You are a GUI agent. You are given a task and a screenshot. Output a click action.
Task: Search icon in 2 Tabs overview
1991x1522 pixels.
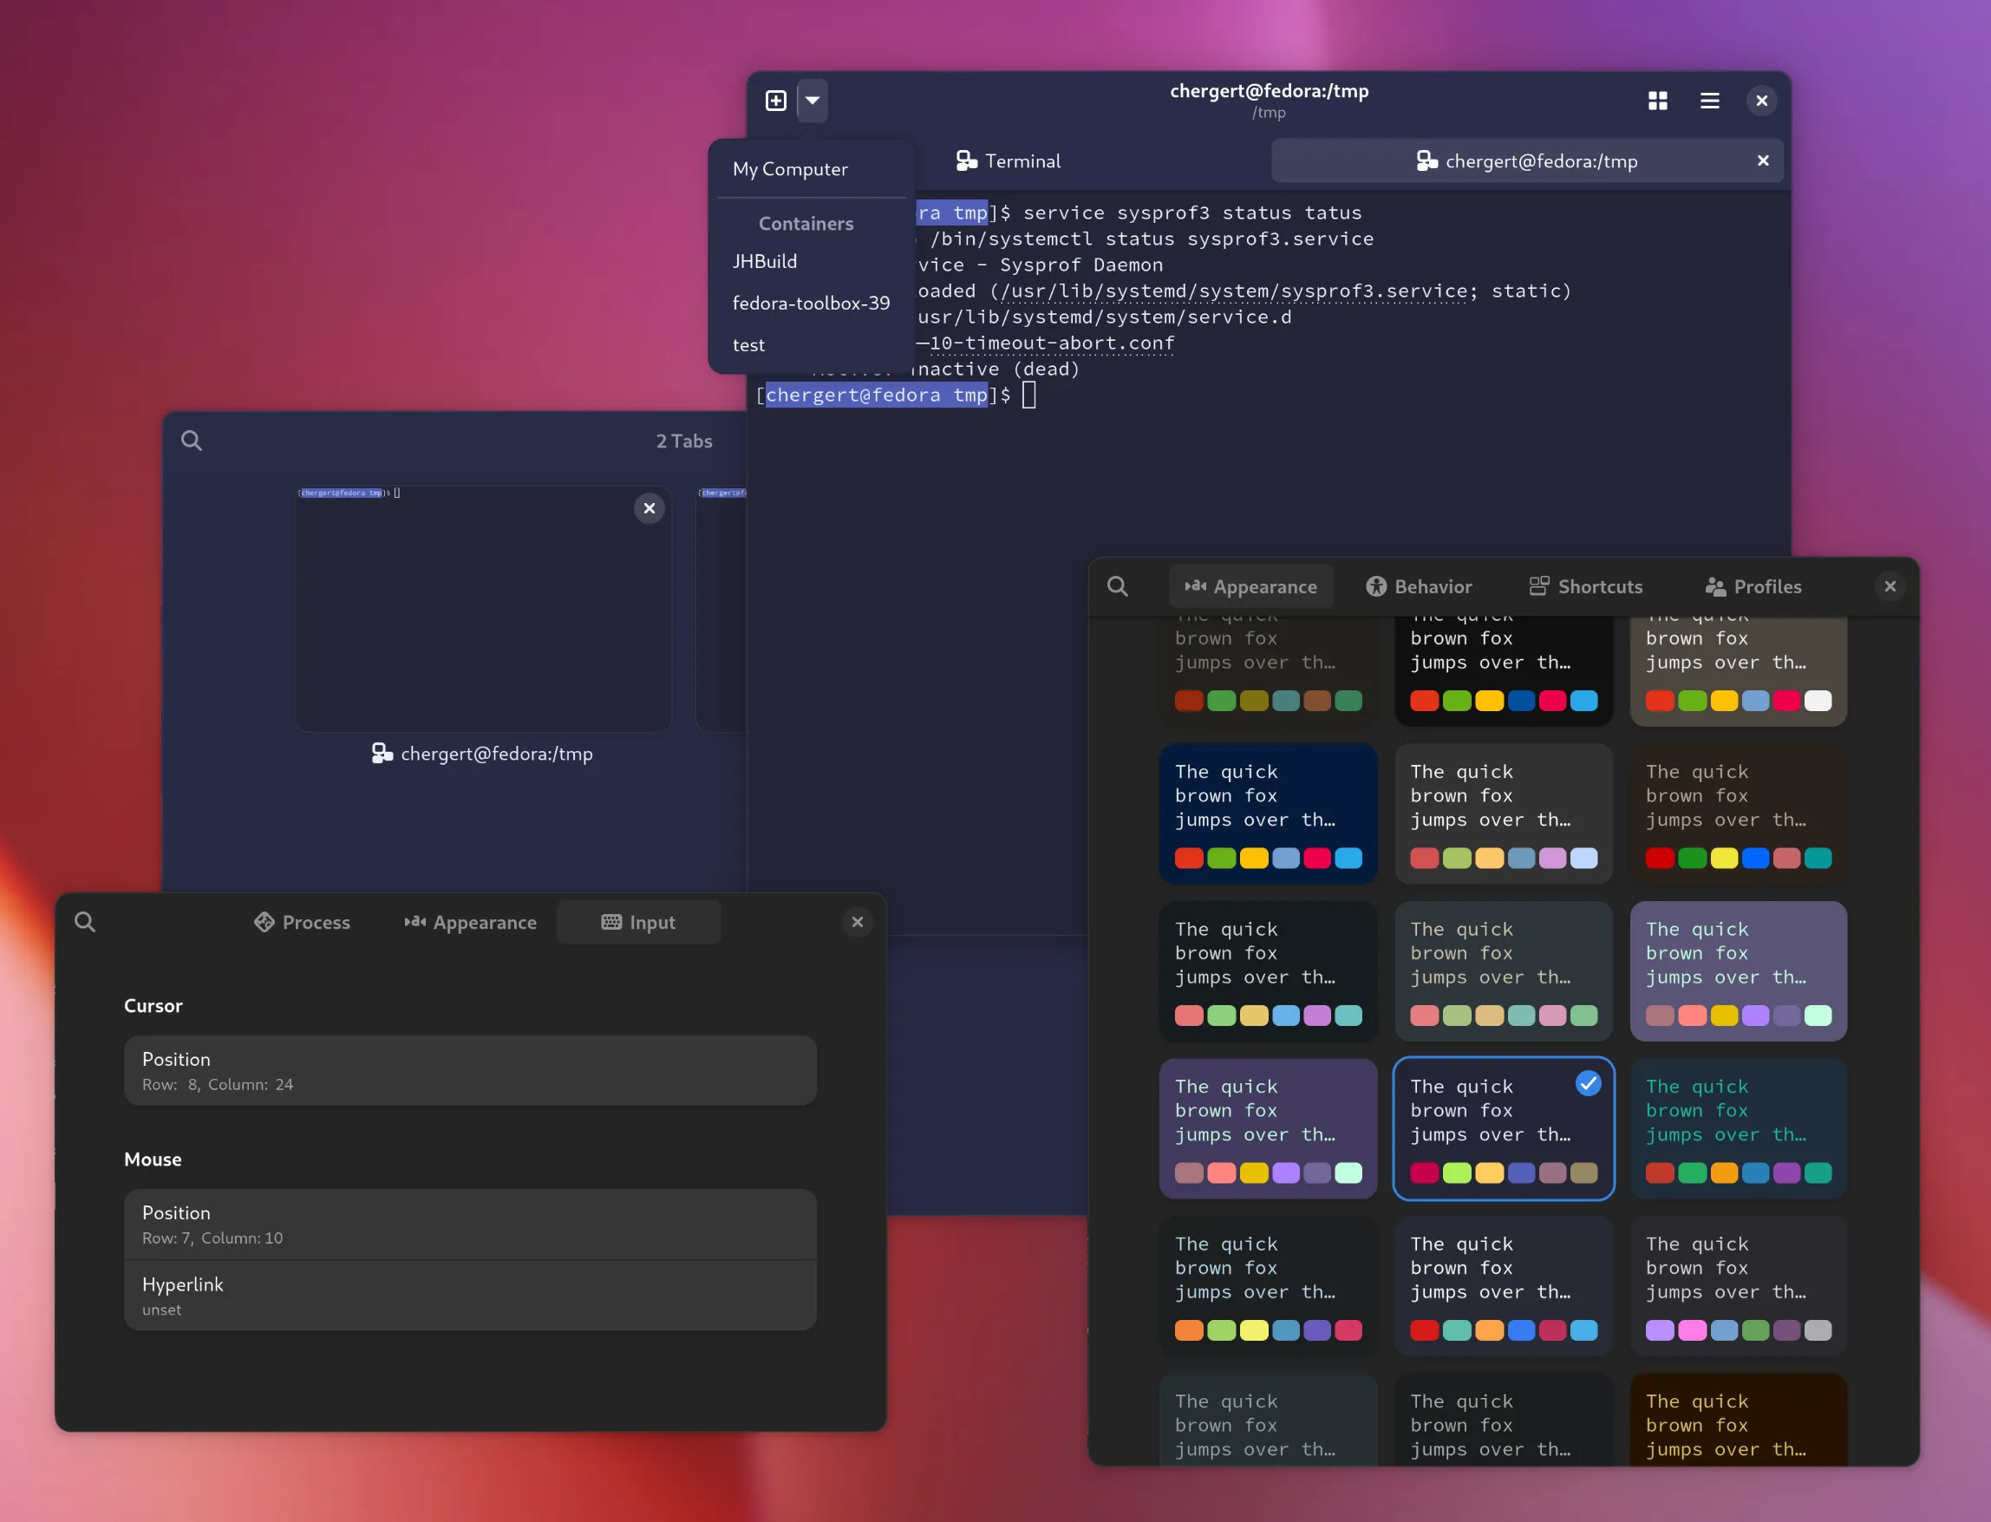click(191, 441)
